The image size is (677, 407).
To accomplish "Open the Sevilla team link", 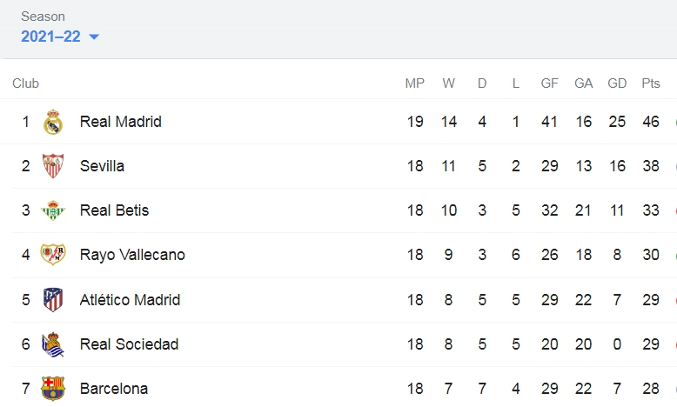I will (x=102, y=166).
